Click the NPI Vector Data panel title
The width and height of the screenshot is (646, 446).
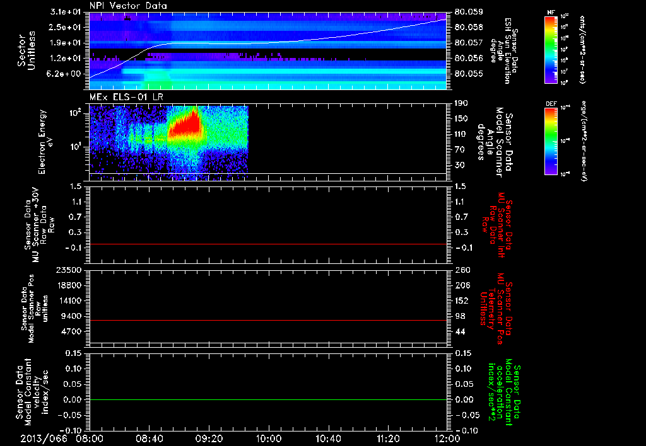[x=128, y=6]
